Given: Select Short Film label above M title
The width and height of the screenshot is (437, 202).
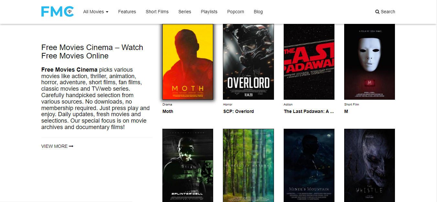Looking at the screenshot, I should 352,105.
